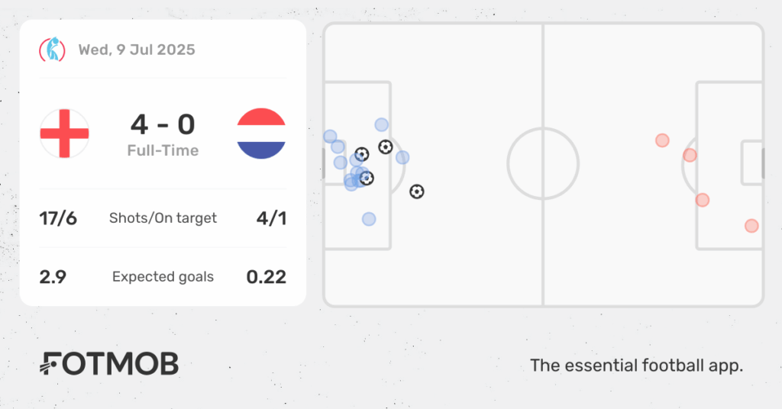The height and width of the screenshot is (409, 782).
Task: Select the England flag icon
Action: pyautogui.click(x=64, y=134)
